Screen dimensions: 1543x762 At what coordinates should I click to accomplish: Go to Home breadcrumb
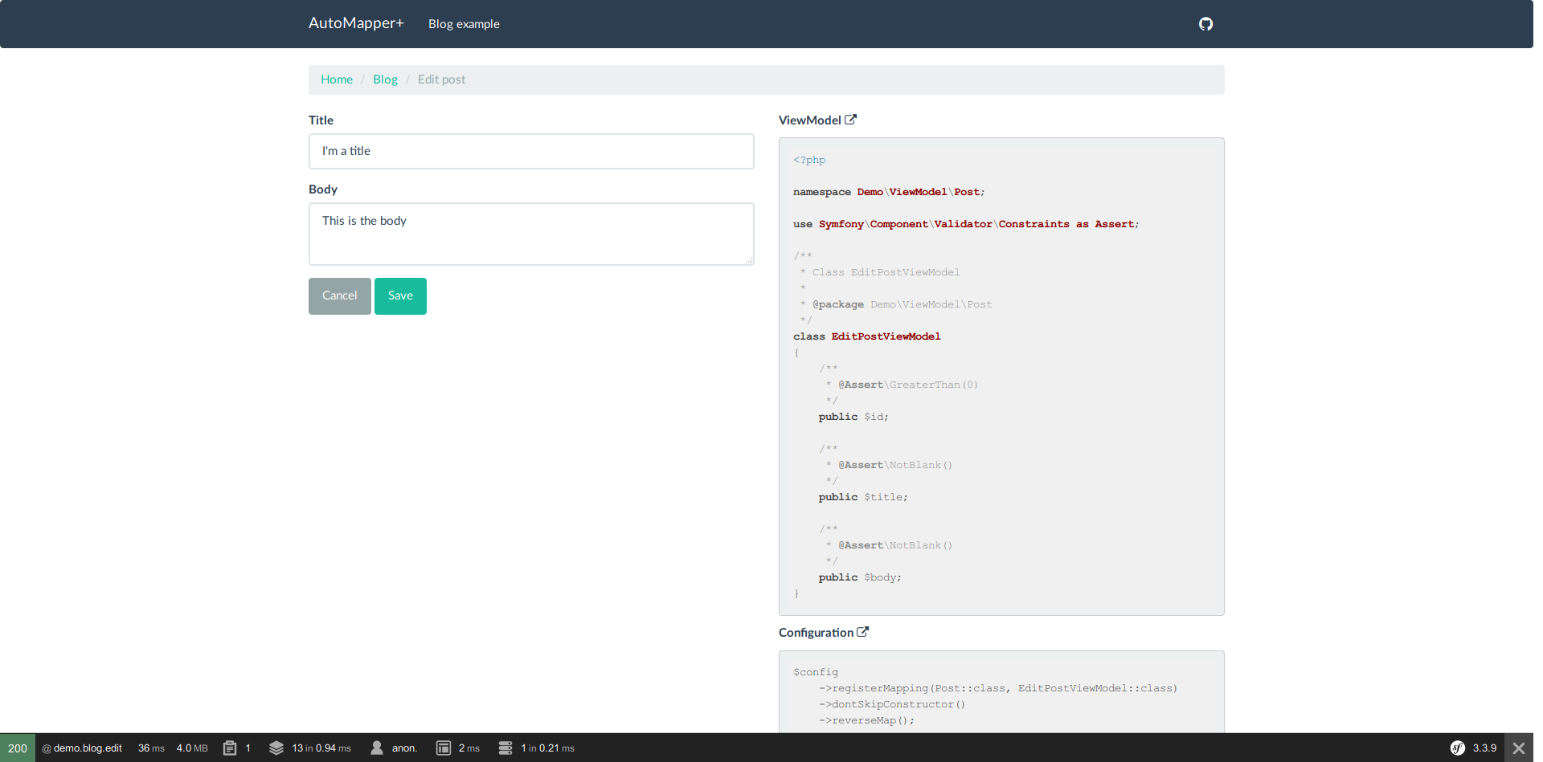(337, 79)
